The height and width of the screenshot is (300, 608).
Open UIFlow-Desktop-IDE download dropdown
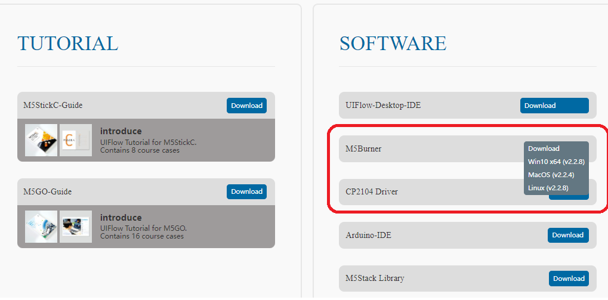pyautogui.click(x=554, y=106)
